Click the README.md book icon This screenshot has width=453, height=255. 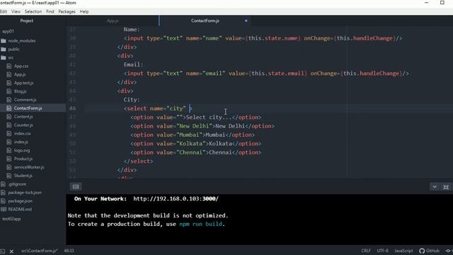point(4,210)
